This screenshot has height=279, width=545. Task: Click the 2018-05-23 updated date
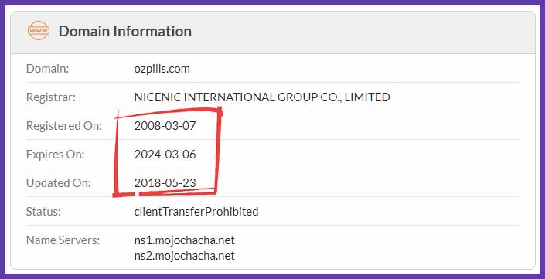165,182
